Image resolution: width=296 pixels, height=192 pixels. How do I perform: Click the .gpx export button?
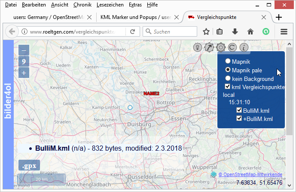click(29, 165)
